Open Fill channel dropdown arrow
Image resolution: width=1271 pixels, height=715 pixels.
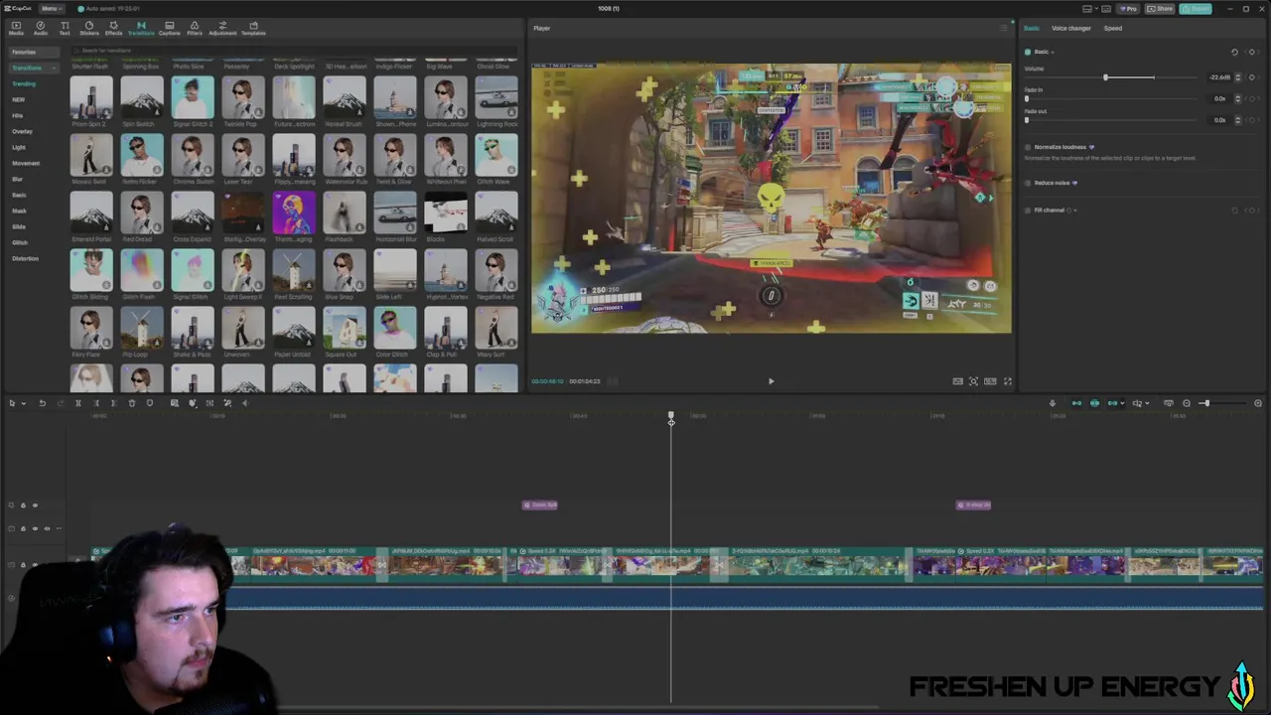click(x=1074, y=211)
